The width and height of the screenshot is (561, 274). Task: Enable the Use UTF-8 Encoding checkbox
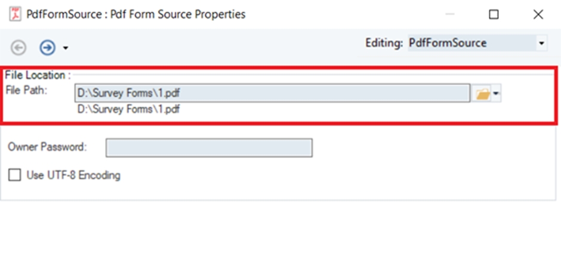pos(14,176)
